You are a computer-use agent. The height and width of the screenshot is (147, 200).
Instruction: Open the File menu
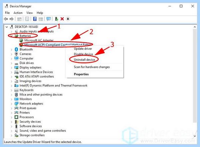pos(7,13)
